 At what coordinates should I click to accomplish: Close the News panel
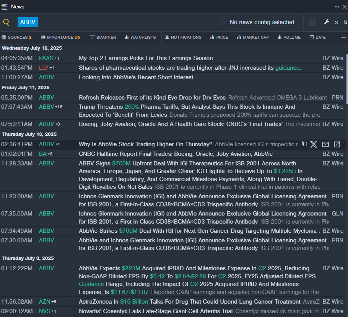(345, 7)
